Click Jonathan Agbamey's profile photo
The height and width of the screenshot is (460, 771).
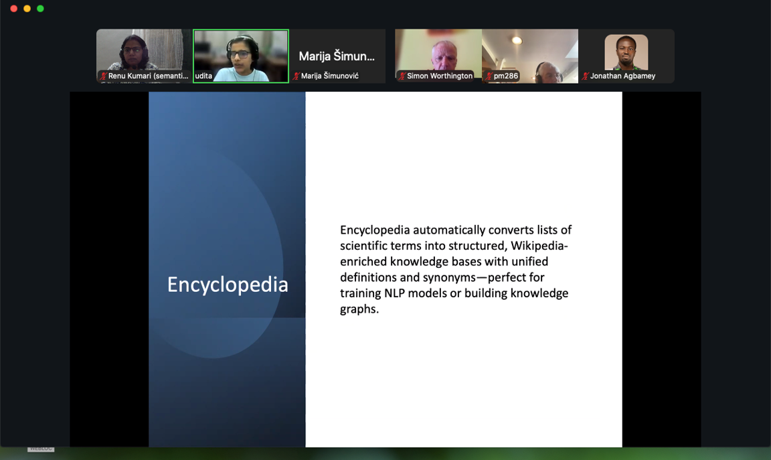[626, 52]
